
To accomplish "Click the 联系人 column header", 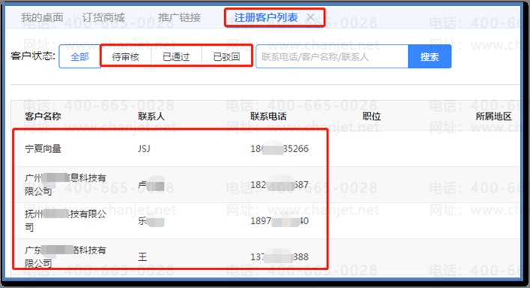I will click(x=151, y=116).
